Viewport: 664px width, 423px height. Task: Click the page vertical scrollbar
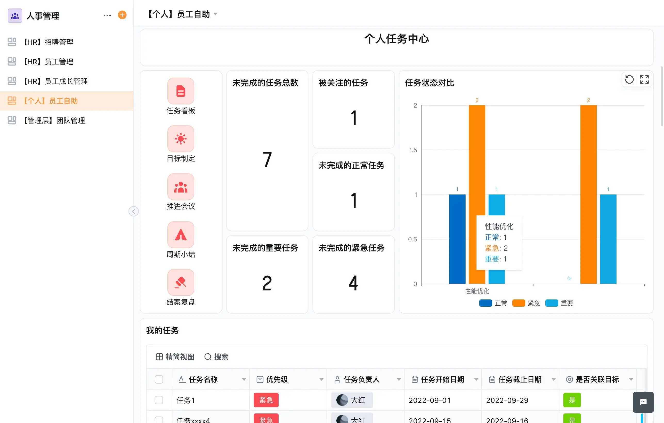pyautogui.click(x=662, y=96)
